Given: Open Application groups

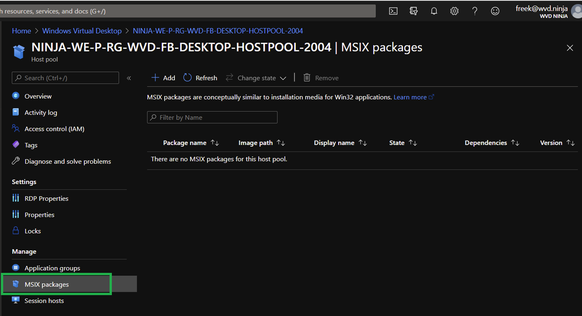Looking at the screenshot, I should pos(52,268).
